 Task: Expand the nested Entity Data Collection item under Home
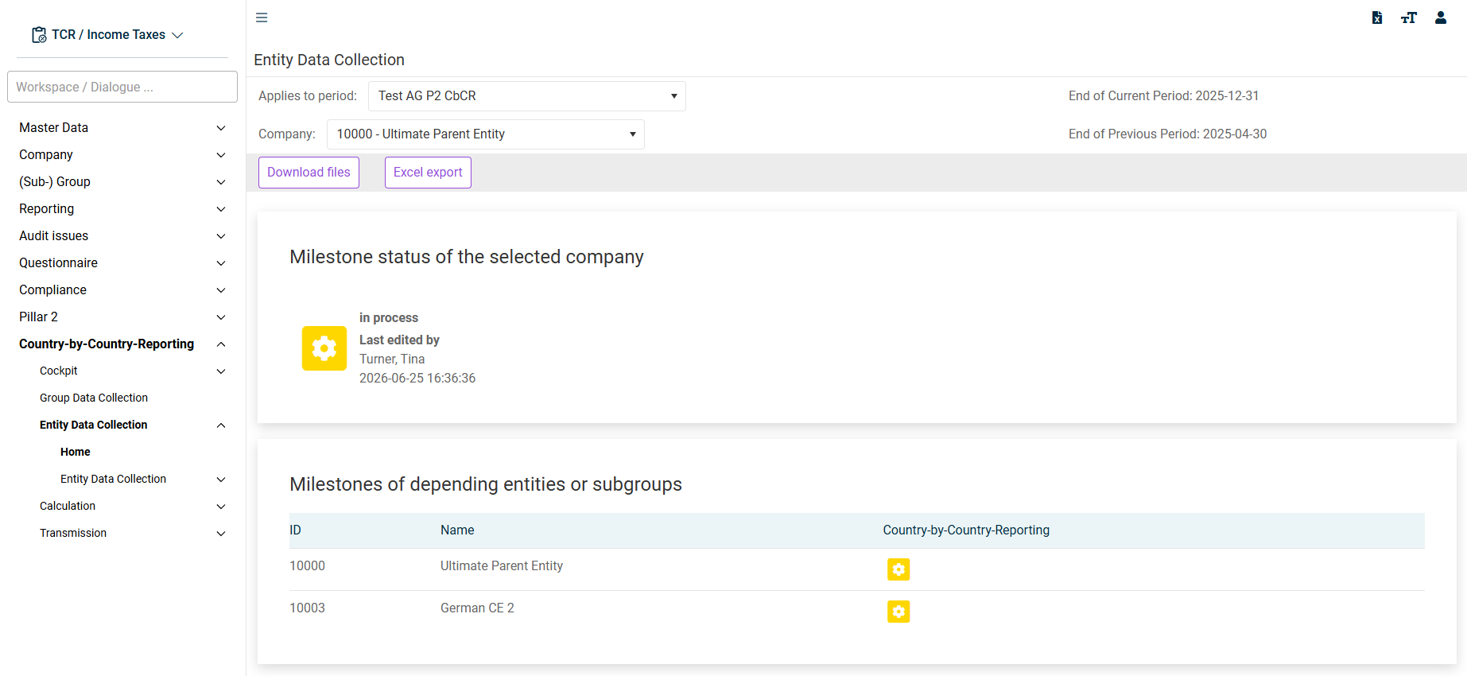[143, 480]
